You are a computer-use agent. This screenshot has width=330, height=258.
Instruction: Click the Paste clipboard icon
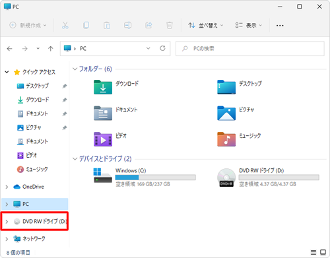(x=107, y=25)
